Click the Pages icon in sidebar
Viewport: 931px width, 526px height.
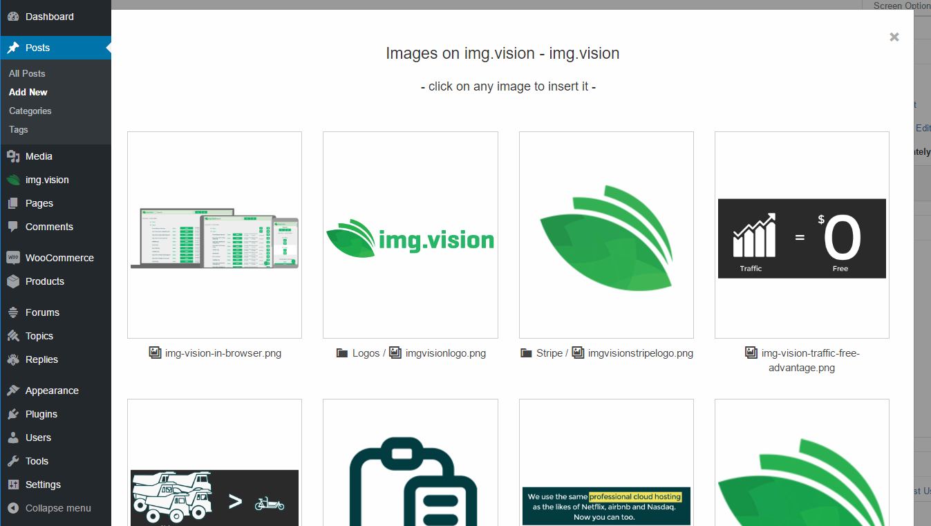coord(13,203)
